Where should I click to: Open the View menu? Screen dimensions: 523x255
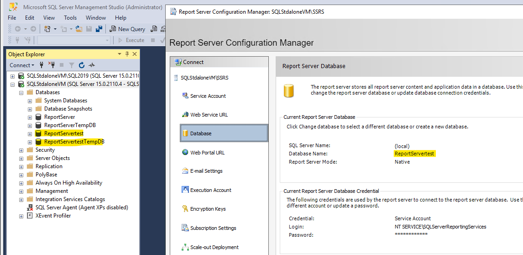coord(49,18)
